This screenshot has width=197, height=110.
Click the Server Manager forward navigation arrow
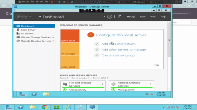click(x=26, y=16)
